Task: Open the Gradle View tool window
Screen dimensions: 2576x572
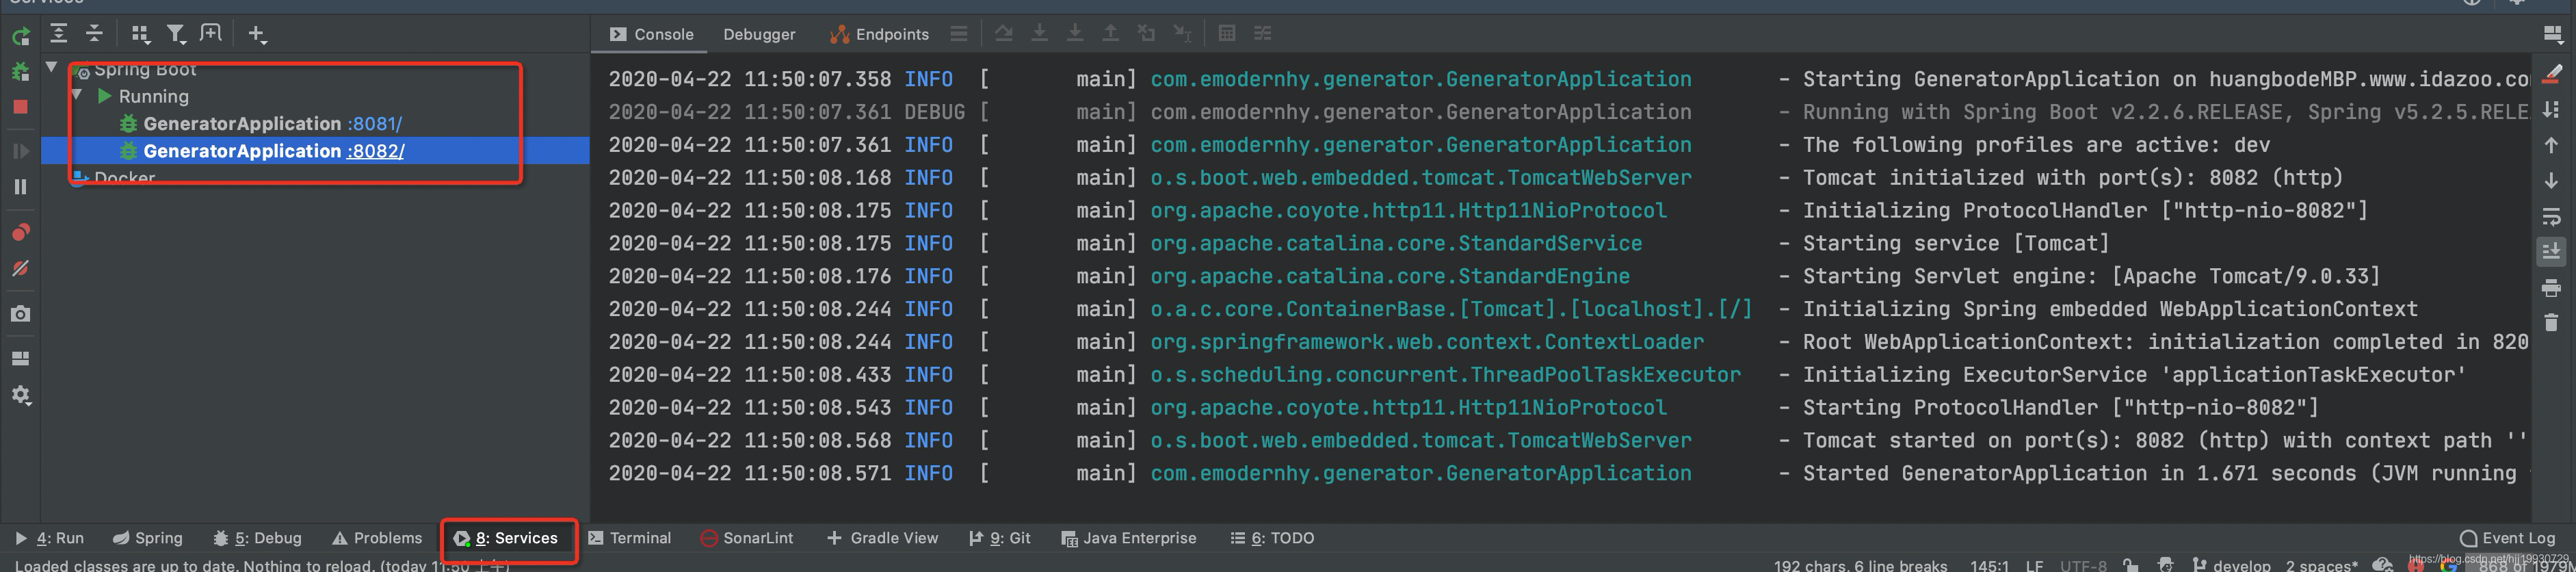Action: point(882,538)
